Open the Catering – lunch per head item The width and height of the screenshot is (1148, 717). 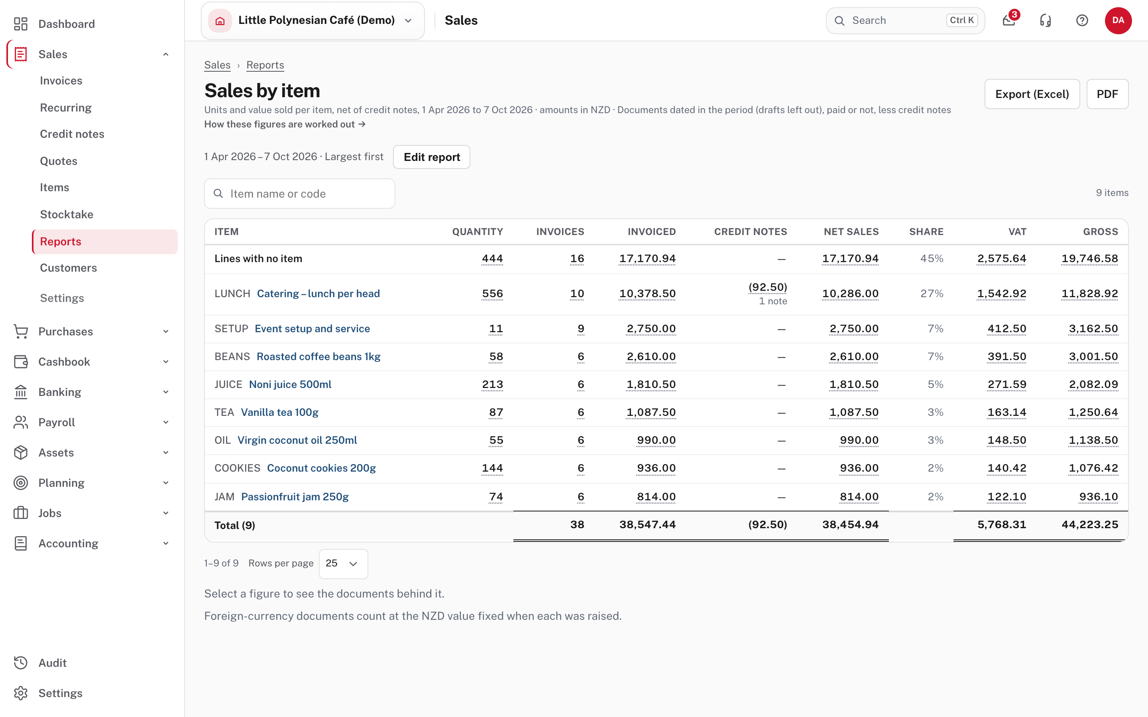click(318, 294)
